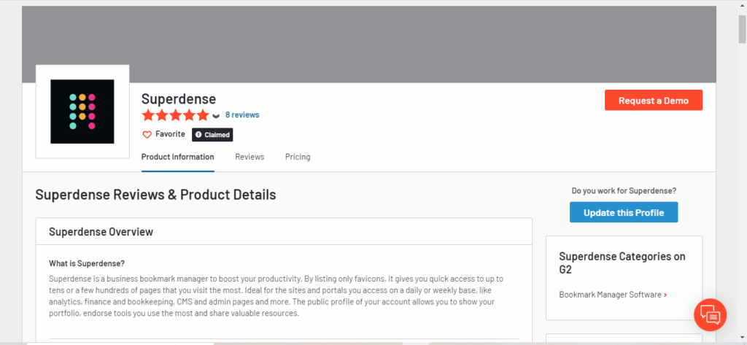Click the vertical scrollbar thumb

[x=743, y=28]
